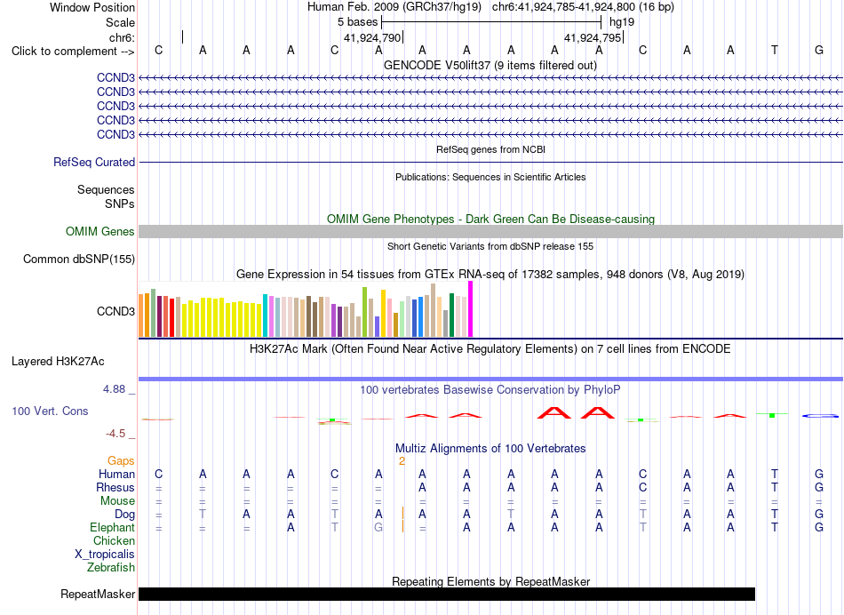Click the 'Click to complement -->' label
The image size is (844, 615).
pos(73,52)
